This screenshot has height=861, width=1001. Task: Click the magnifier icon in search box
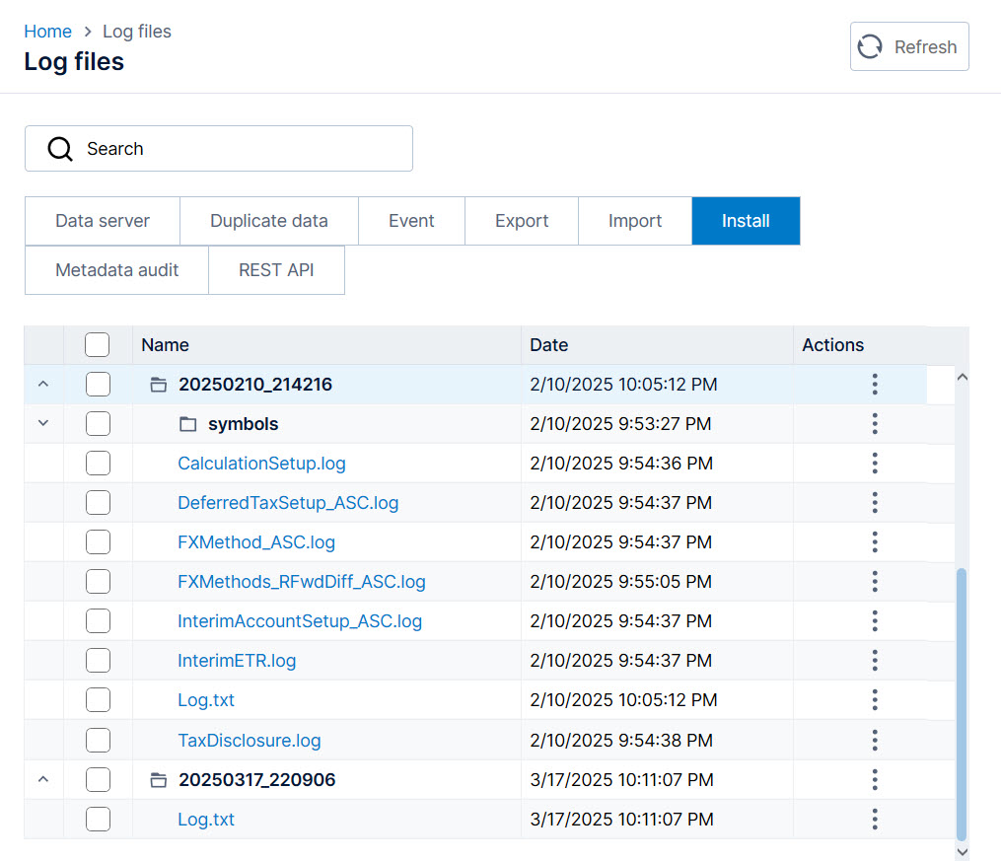pos(60,149)
